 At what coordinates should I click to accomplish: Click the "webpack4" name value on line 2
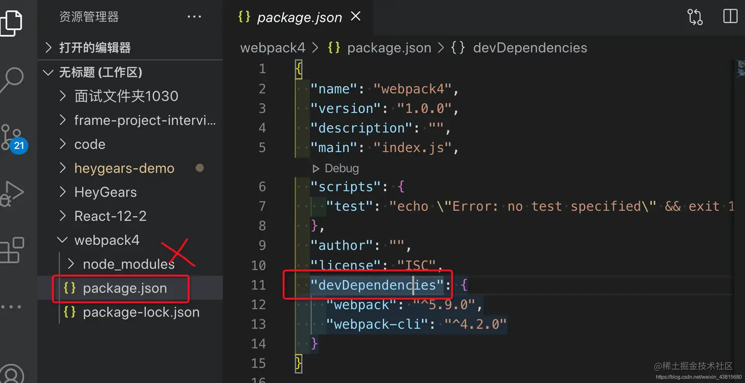click(412, 89)
